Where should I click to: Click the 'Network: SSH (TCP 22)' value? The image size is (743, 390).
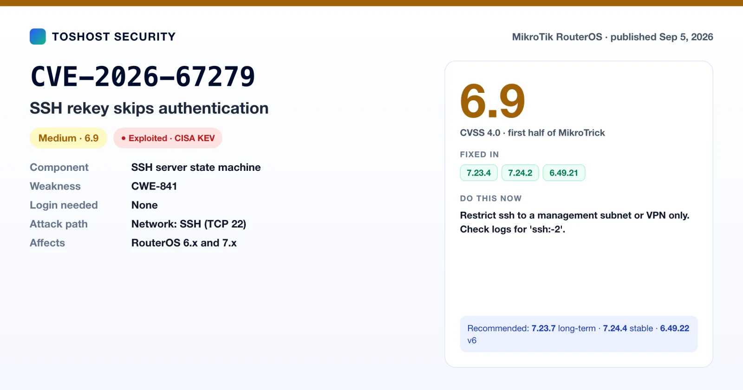pos(189,224)
